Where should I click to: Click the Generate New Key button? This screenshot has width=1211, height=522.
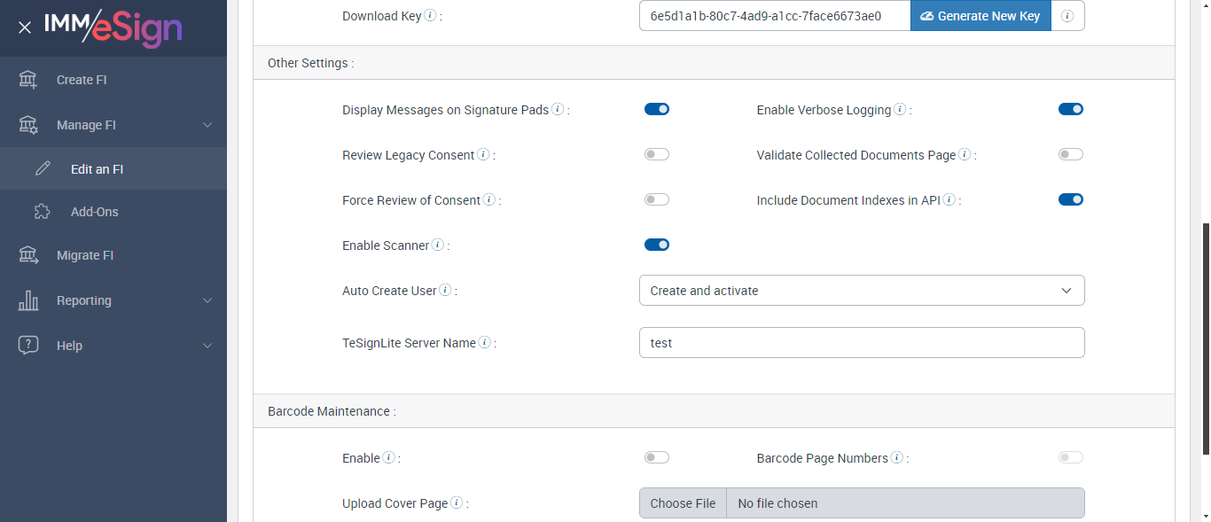981,16
